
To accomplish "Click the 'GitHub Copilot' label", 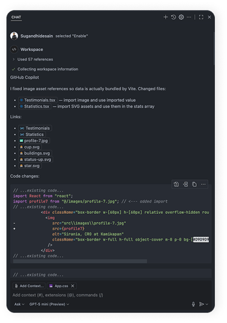I will pyautogui.click(x=24, y=78).
